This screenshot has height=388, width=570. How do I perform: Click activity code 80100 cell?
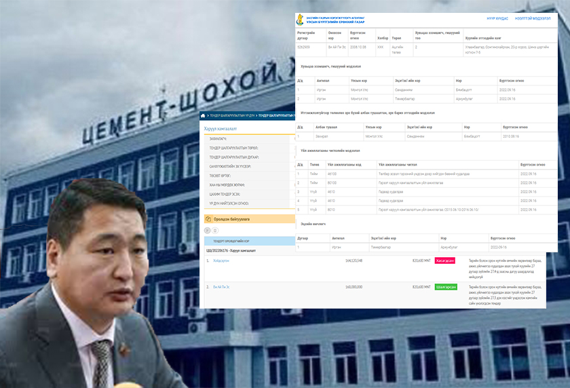click(332, 183)
